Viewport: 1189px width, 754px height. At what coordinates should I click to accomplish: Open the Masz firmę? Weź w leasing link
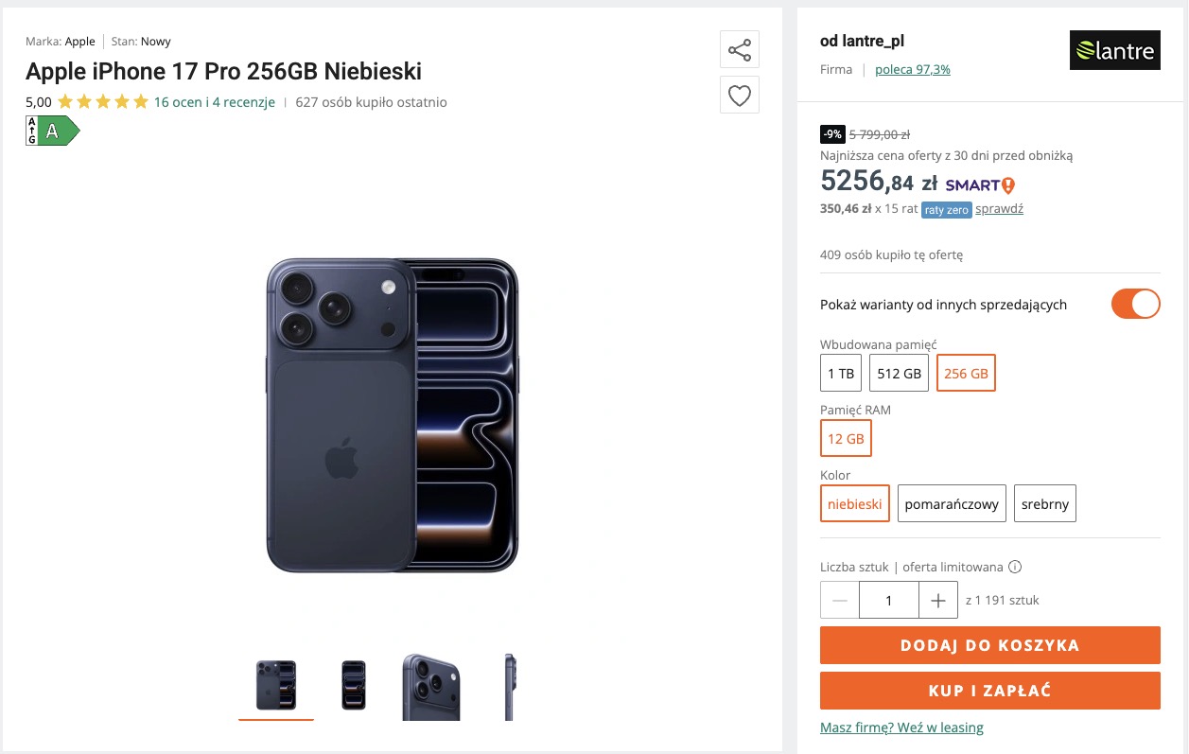pos(901,728)
